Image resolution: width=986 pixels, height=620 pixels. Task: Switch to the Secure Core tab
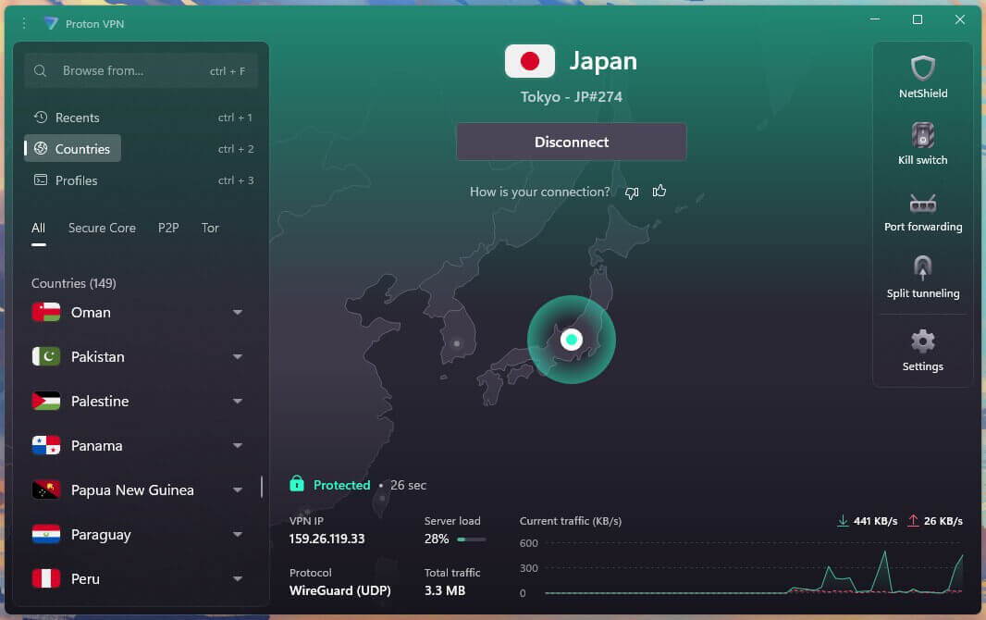[x=102, y=228]
